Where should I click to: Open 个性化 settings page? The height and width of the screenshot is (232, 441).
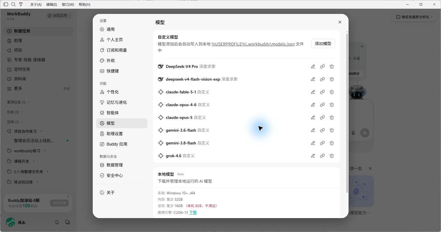coord(122,92)
